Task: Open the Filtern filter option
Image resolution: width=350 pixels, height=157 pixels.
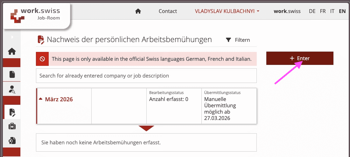Action: coord(238,40)
